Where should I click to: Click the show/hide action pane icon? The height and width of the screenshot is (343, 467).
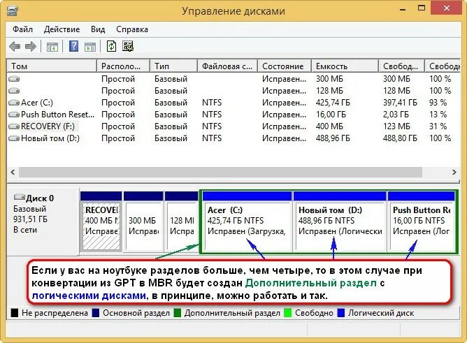pos(90,47)
